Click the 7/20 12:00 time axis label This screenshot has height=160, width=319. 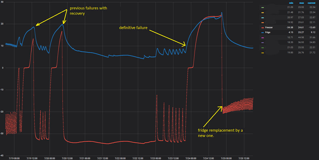pyautogui.click(x=67, y=158)
